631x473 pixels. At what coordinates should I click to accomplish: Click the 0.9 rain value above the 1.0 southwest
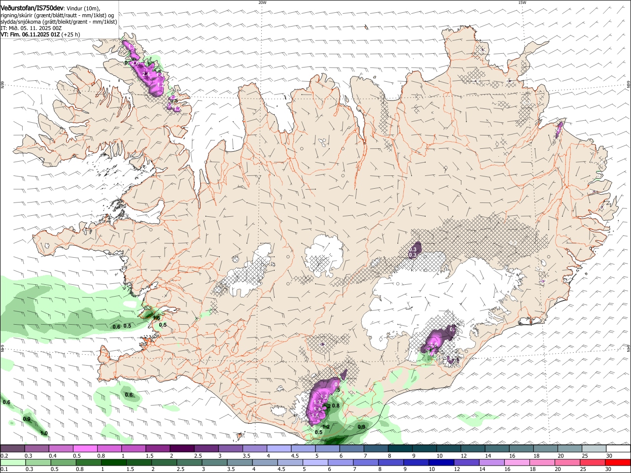coord(27,419)
